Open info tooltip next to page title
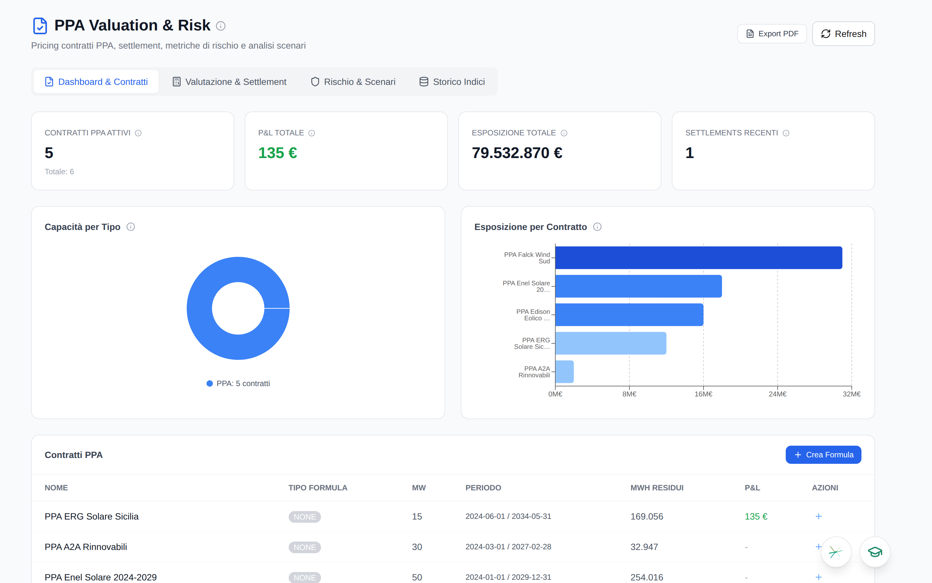The height and width of the screenshot is (583, 932). click(221, 26)
